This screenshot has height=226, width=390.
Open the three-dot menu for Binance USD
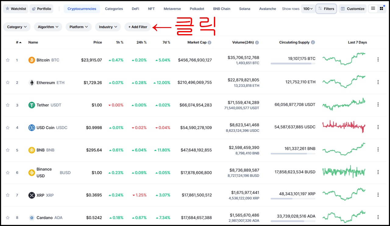coord(378,172)
